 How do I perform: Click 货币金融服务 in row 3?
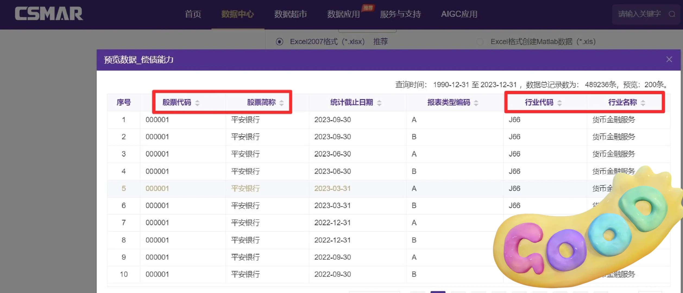coord(614,154)
